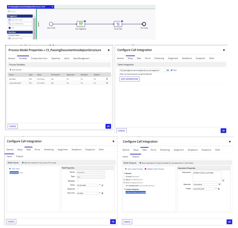Image resolution: width=238 pixels, height=228 pixels.
Task: Click gear icon above Script Task
Action: click(x=122, y=21)
